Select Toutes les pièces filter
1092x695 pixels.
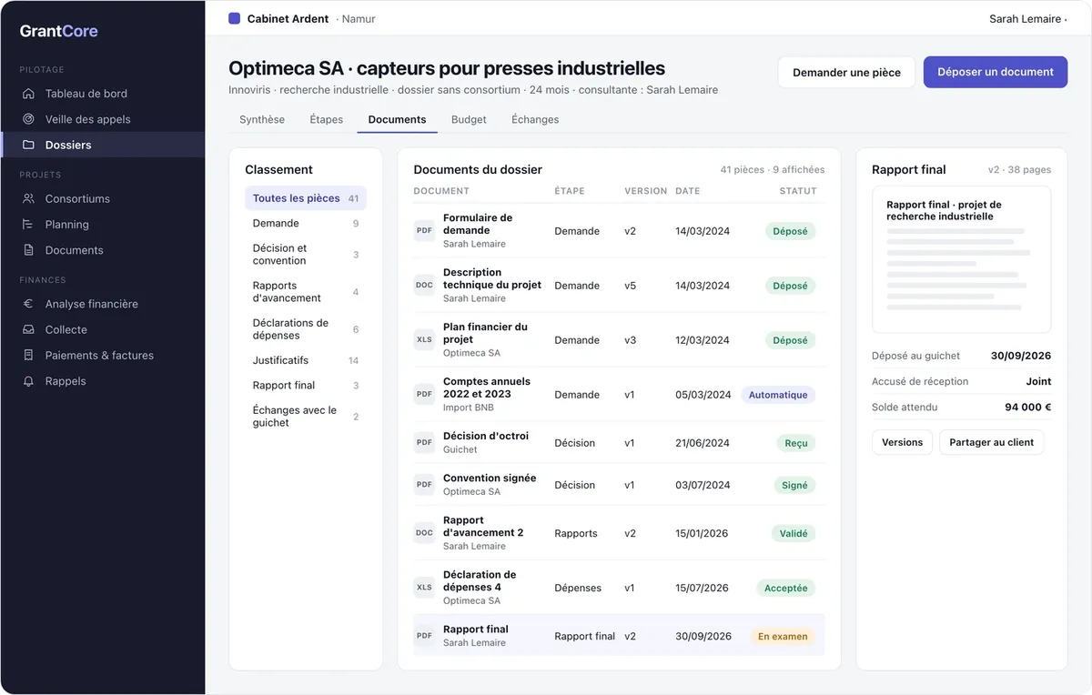(306, 198)
